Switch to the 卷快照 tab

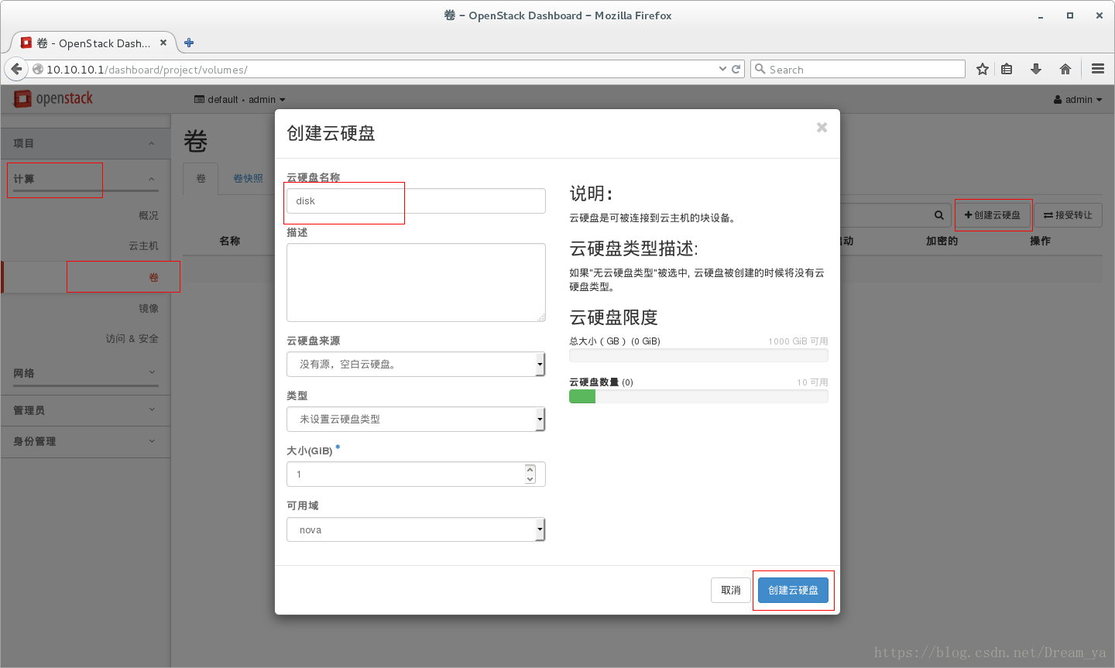(x=248, y=178)
